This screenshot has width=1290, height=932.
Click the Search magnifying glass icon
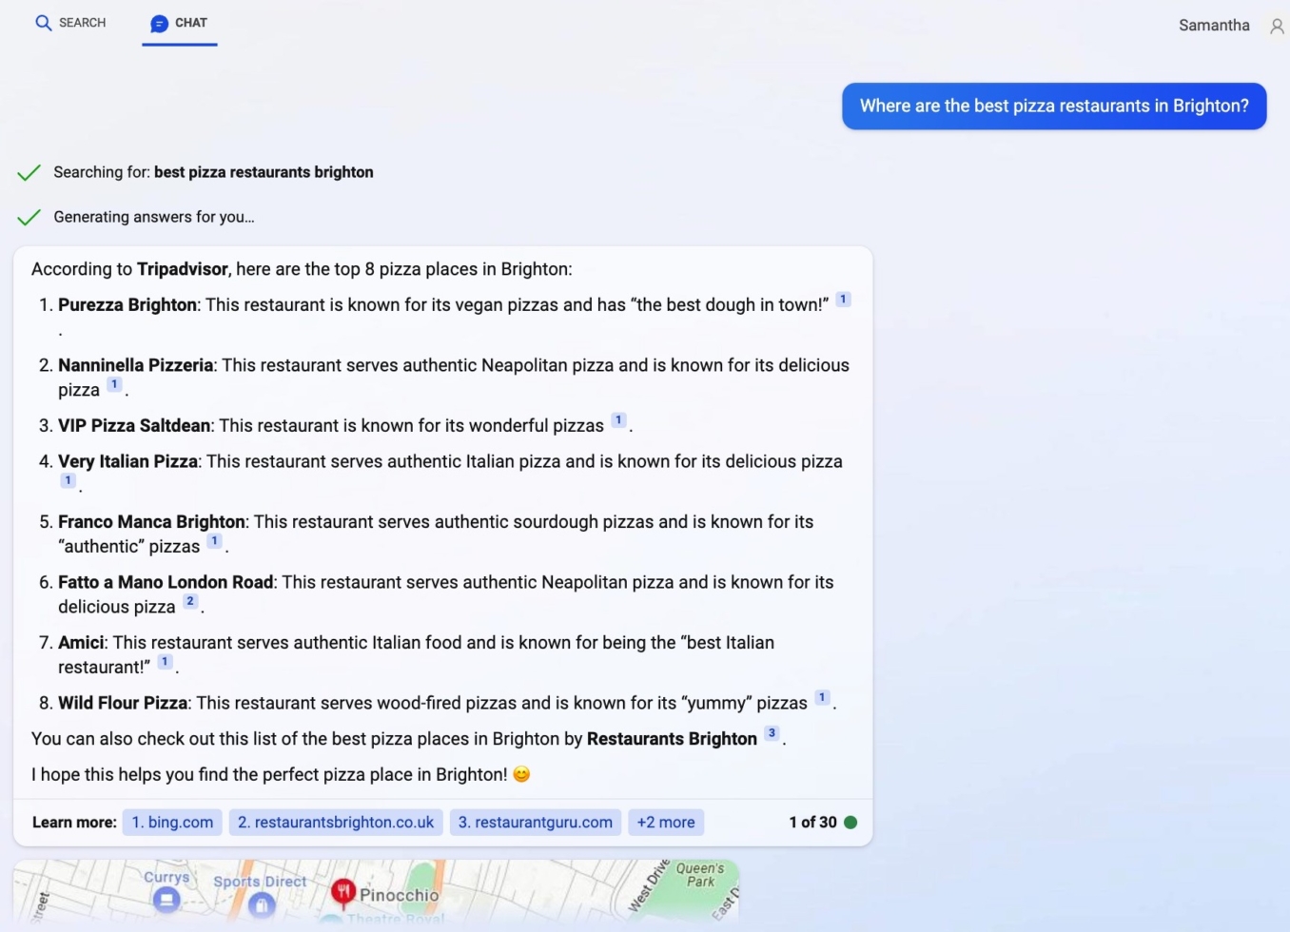pyautogui.click(x=44, y=23)
